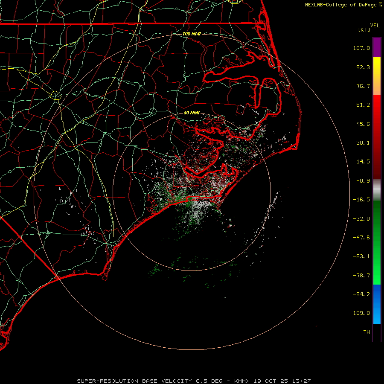
Task: Click the -16.5 velocity scale value
Action: 361,200
